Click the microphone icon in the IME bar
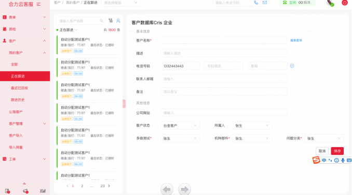Screen dimensions: 352x195 (343, 160)
